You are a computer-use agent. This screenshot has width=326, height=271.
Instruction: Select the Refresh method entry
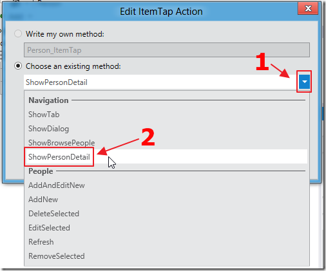pos(41,242)
